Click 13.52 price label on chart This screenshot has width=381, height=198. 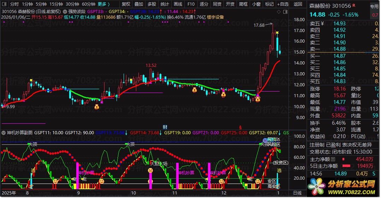coord(151,66)
